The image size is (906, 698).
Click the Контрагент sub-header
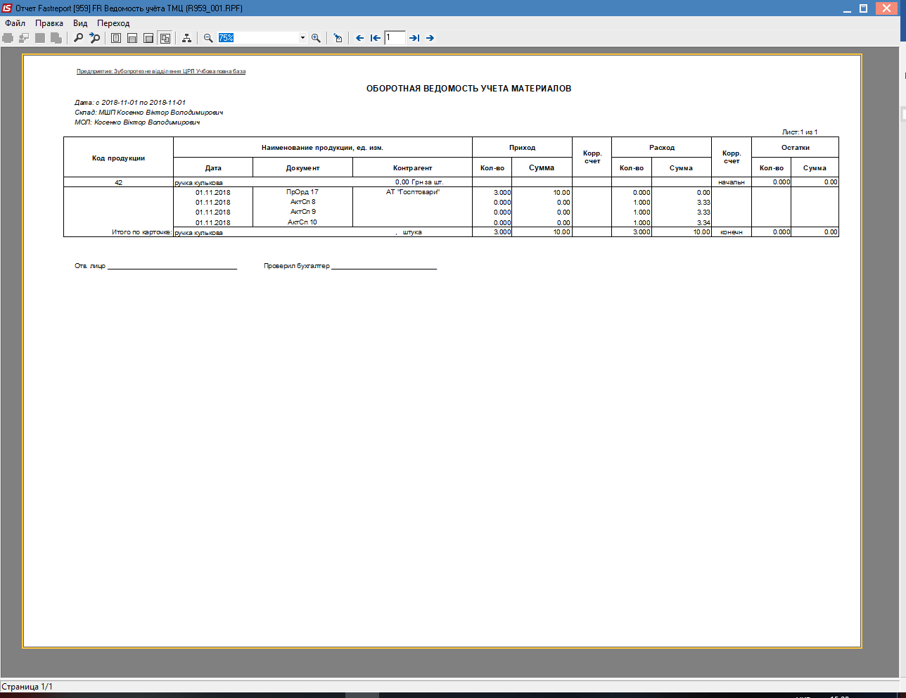pyautogui.click(x=413, y=168)
